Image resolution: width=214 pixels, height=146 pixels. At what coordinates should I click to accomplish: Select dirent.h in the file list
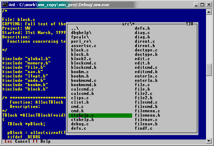click(x=145, y=46)
